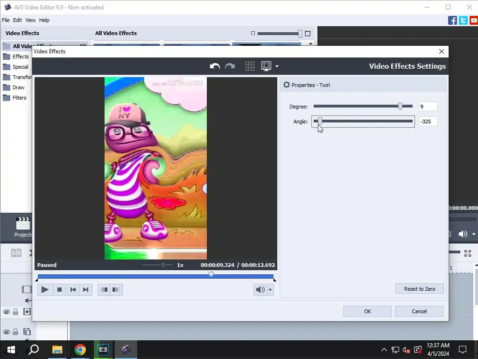
Task: Edit the Angle value field showing -325
Action: [428, 122]
